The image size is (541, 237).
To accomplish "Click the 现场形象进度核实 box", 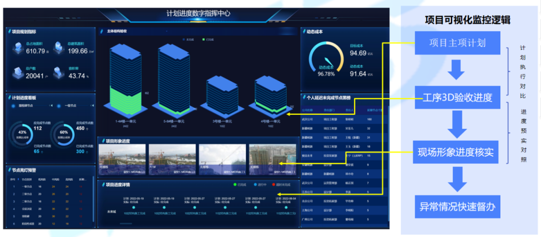I will (x=456, y=152).
